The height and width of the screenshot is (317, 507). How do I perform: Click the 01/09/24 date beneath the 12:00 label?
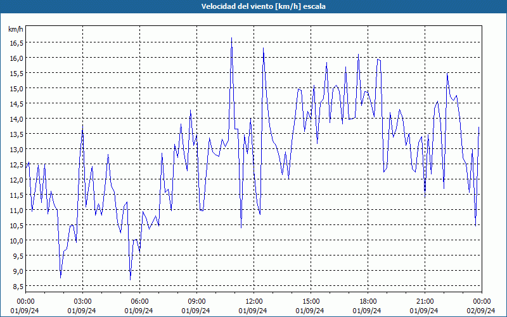point(253,311)
